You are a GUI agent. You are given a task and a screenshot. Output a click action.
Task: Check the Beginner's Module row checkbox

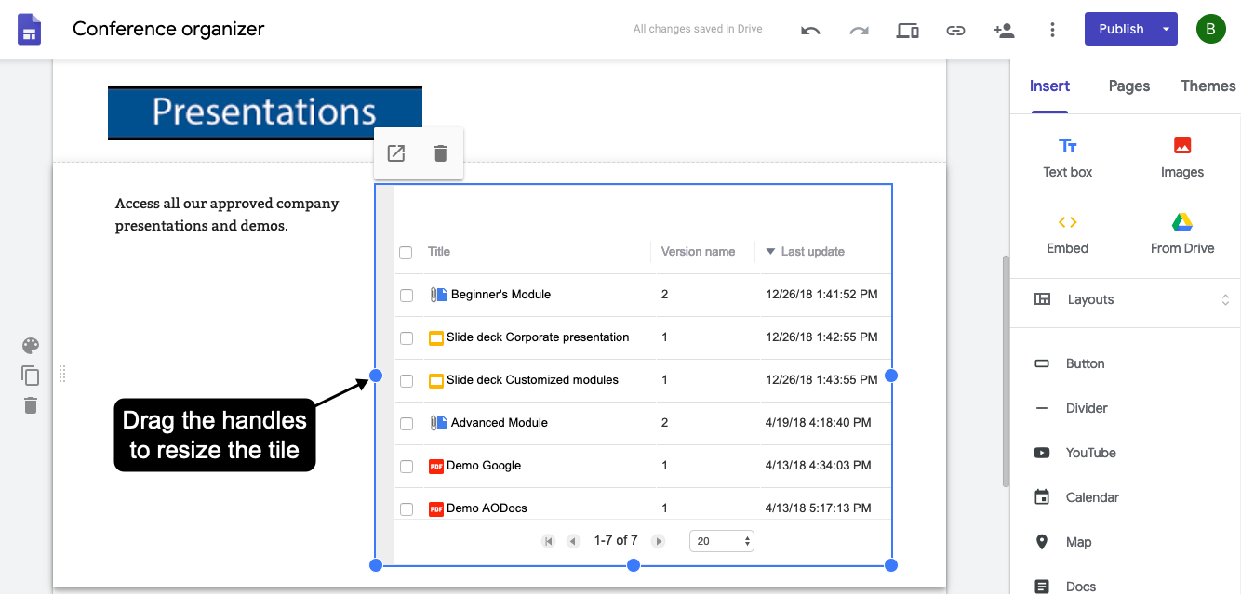[x=407, y=294]
